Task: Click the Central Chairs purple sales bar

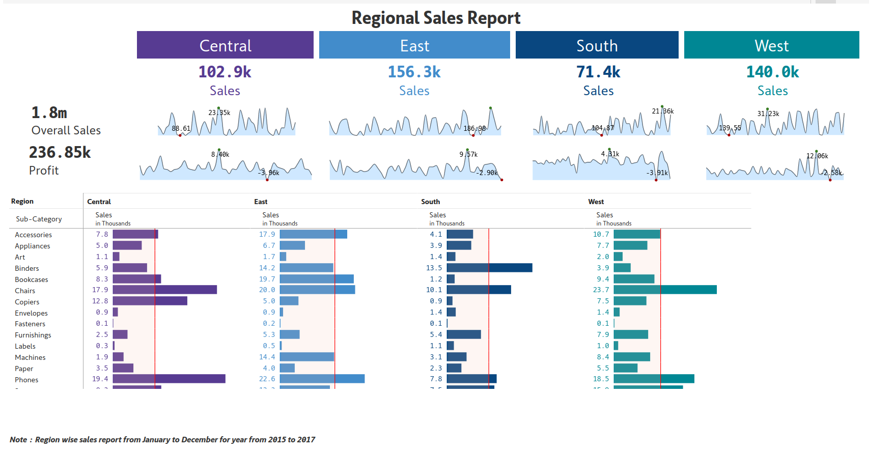Action: [165, 290]
